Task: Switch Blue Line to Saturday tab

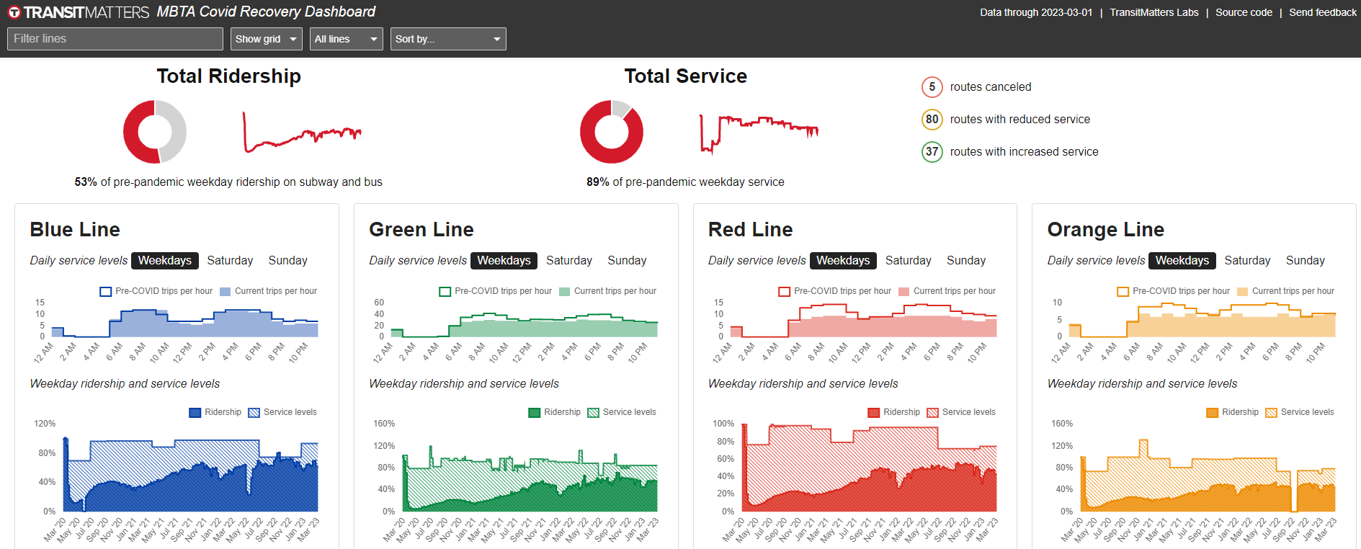Action: 230,261
